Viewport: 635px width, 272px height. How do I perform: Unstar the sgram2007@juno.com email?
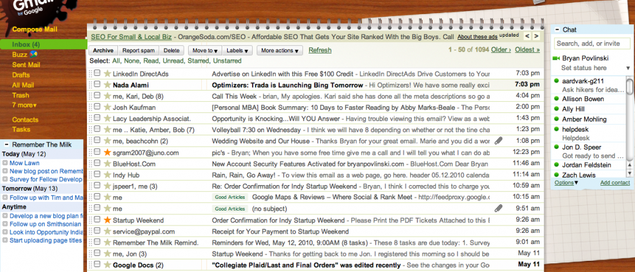click(x=107, y=152)
